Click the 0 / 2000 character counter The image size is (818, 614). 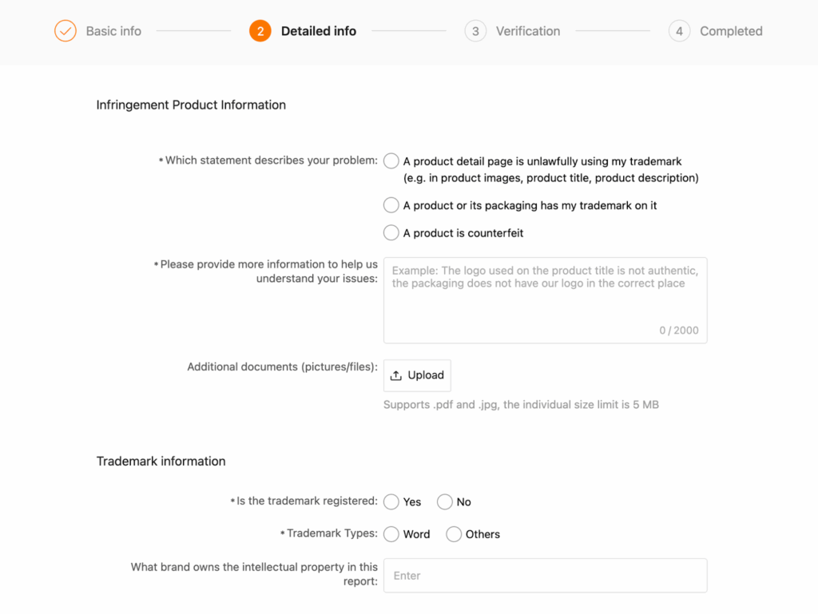coord(679,330)
